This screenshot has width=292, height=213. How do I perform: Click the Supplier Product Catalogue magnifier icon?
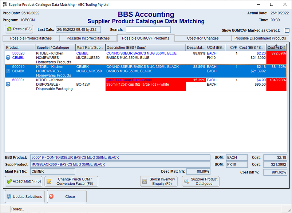pyautogui.click(x=186, y=181)
